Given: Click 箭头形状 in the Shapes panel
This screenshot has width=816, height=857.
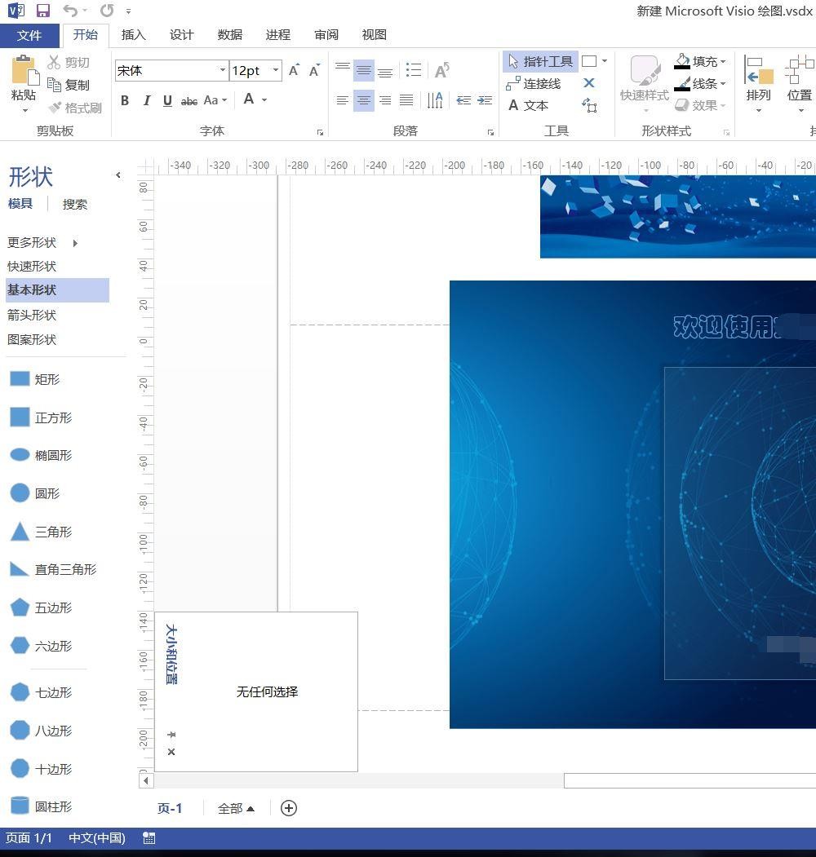Looking at the screenshot, I should coord(32,315).
